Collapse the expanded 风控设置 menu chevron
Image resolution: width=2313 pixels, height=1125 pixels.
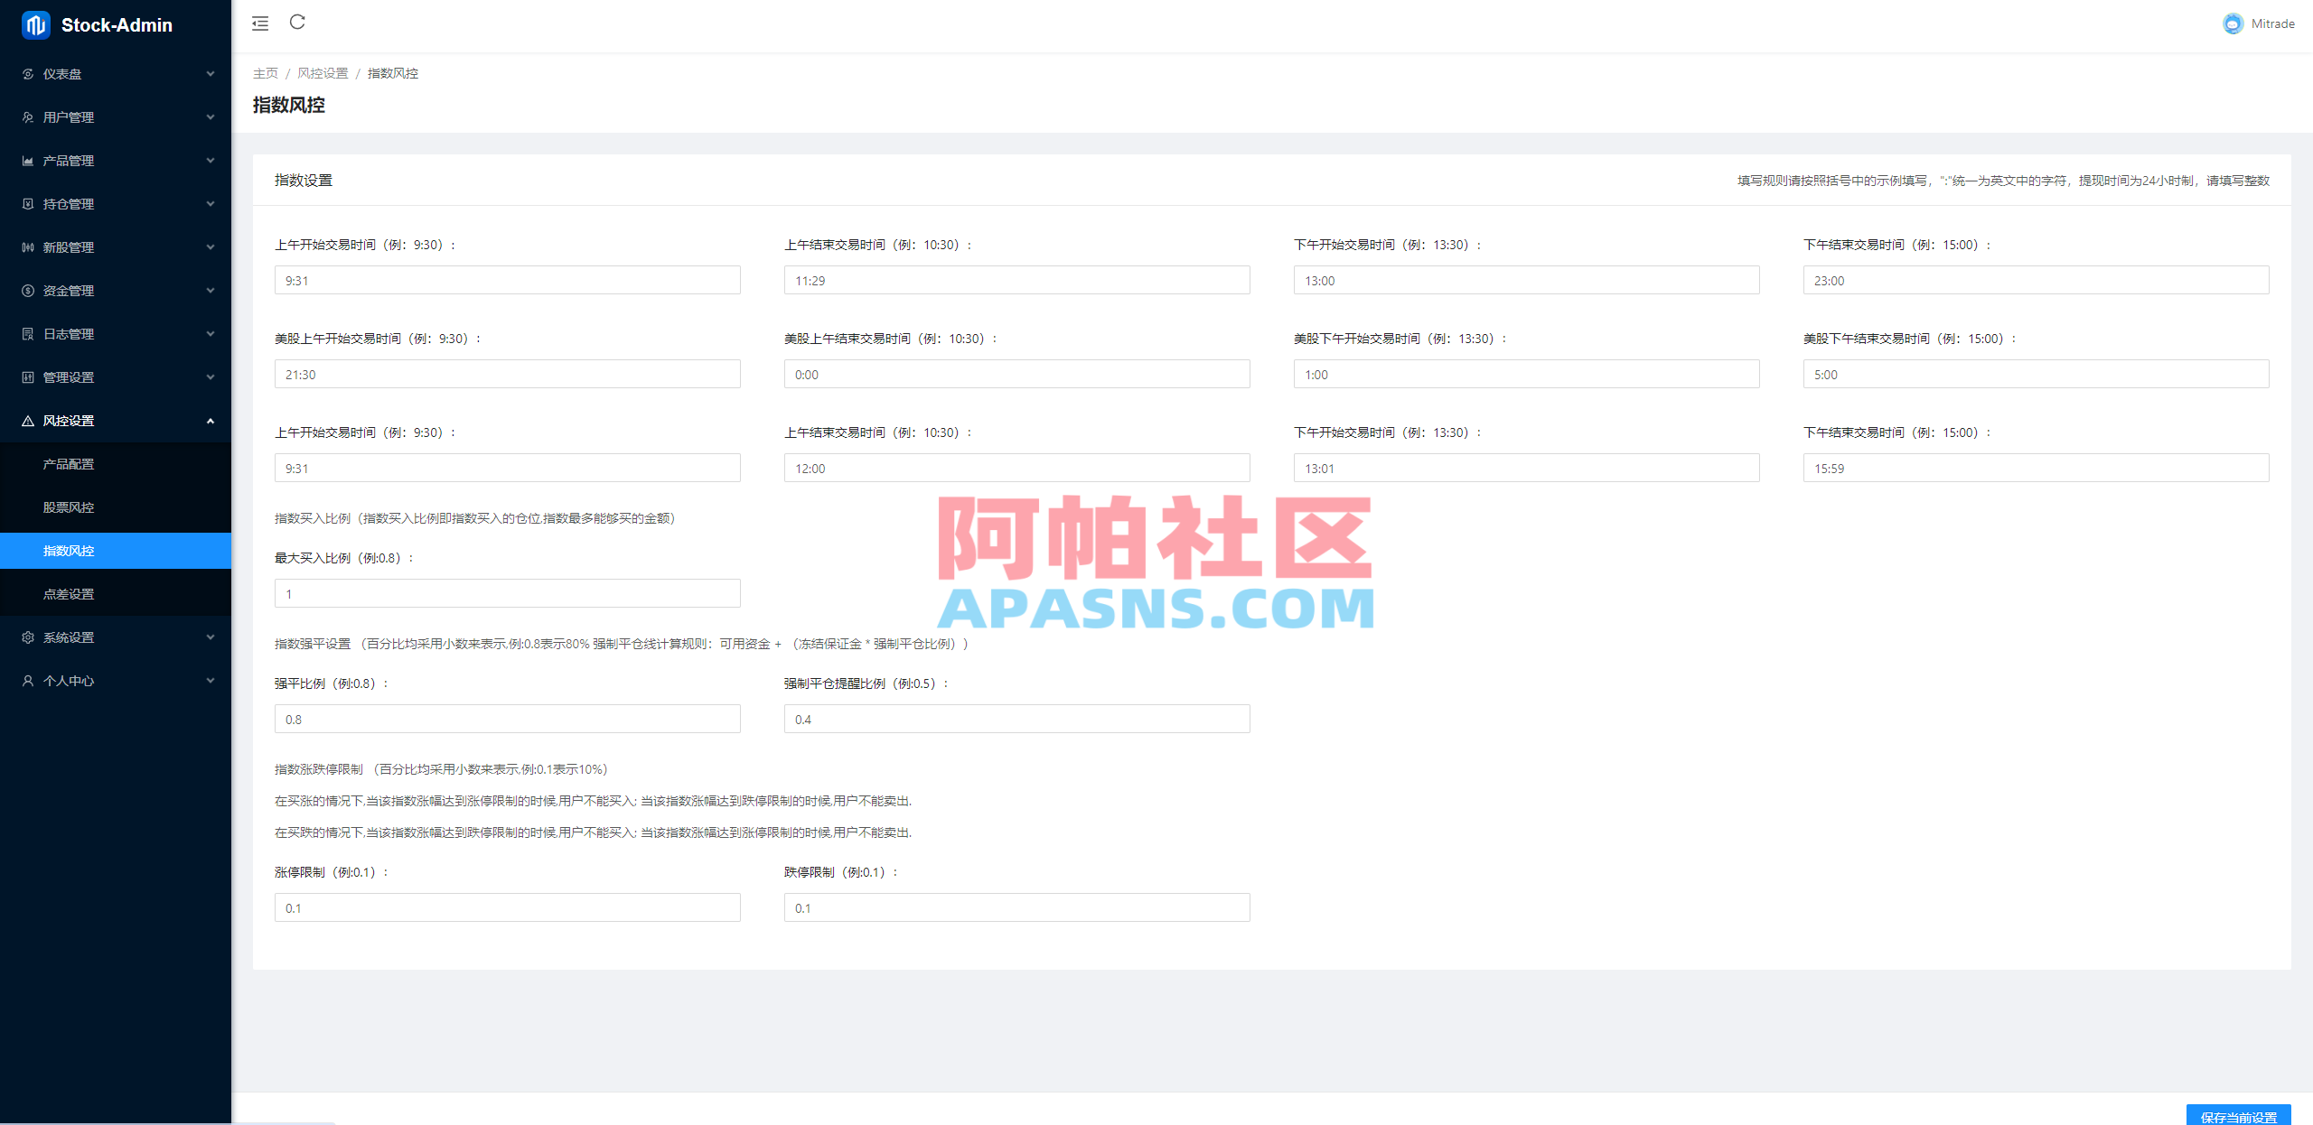tap(210, 420)
